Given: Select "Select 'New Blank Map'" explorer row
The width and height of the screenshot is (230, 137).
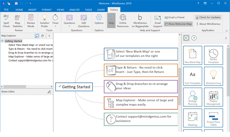Looking at the screenshot, I should tap(31, 45).
